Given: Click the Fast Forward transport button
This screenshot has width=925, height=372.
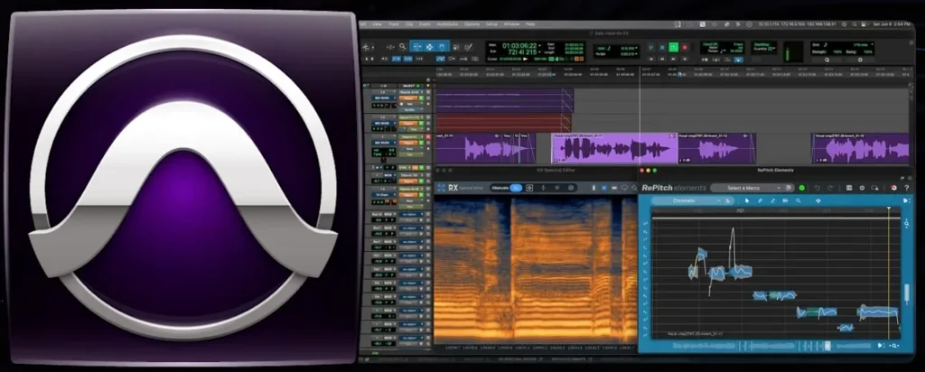Looking at the screenshot, I should click(673, 59).
